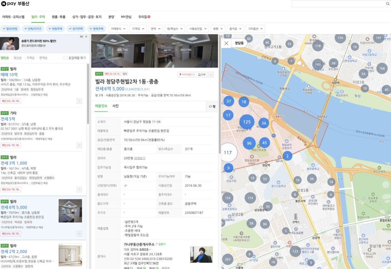Open the gray 174 map cluster

click(x=250, y=198)
